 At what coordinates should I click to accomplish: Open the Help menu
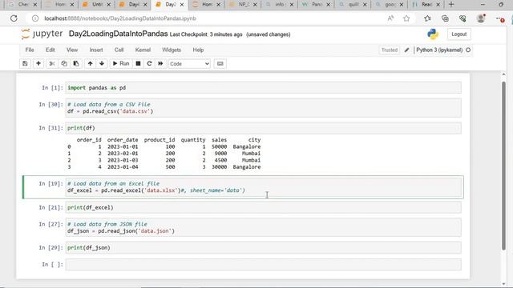198,50
